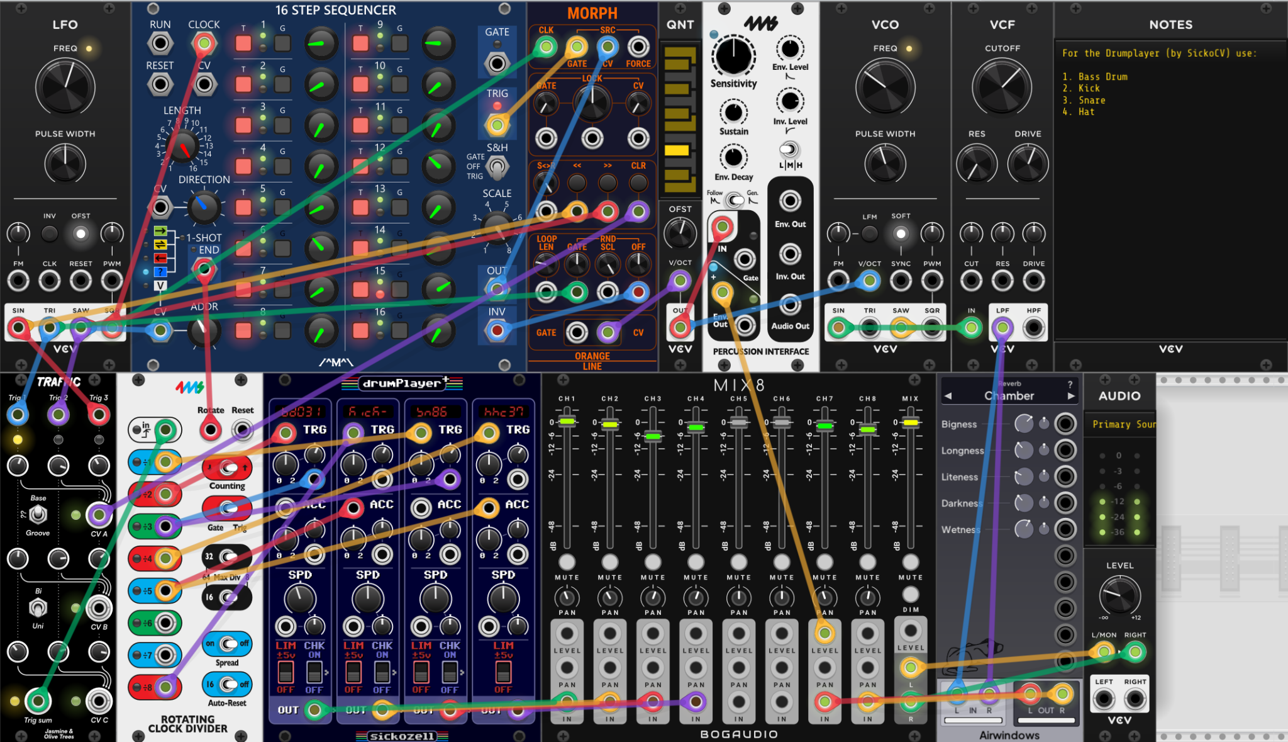
Task: Toggle the Spread on/off switch
Action: pyautogui.click(x=227, y=643)
